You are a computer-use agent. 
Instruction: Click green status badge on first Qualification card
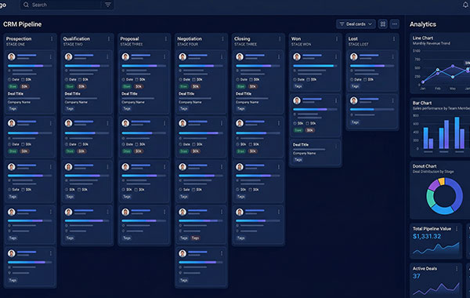(70, 86)
